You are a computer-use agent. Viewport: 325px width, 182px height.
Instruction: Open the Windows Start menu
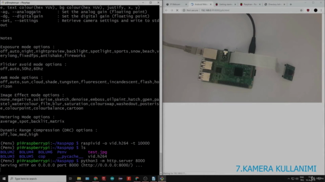(x=4, y=178)
